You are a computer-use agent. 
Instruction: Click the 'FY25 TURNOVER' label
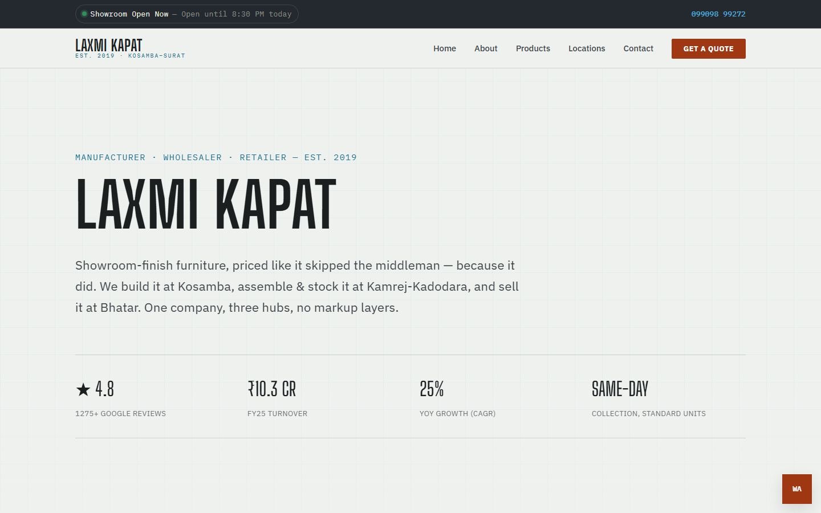pos(277,414)
